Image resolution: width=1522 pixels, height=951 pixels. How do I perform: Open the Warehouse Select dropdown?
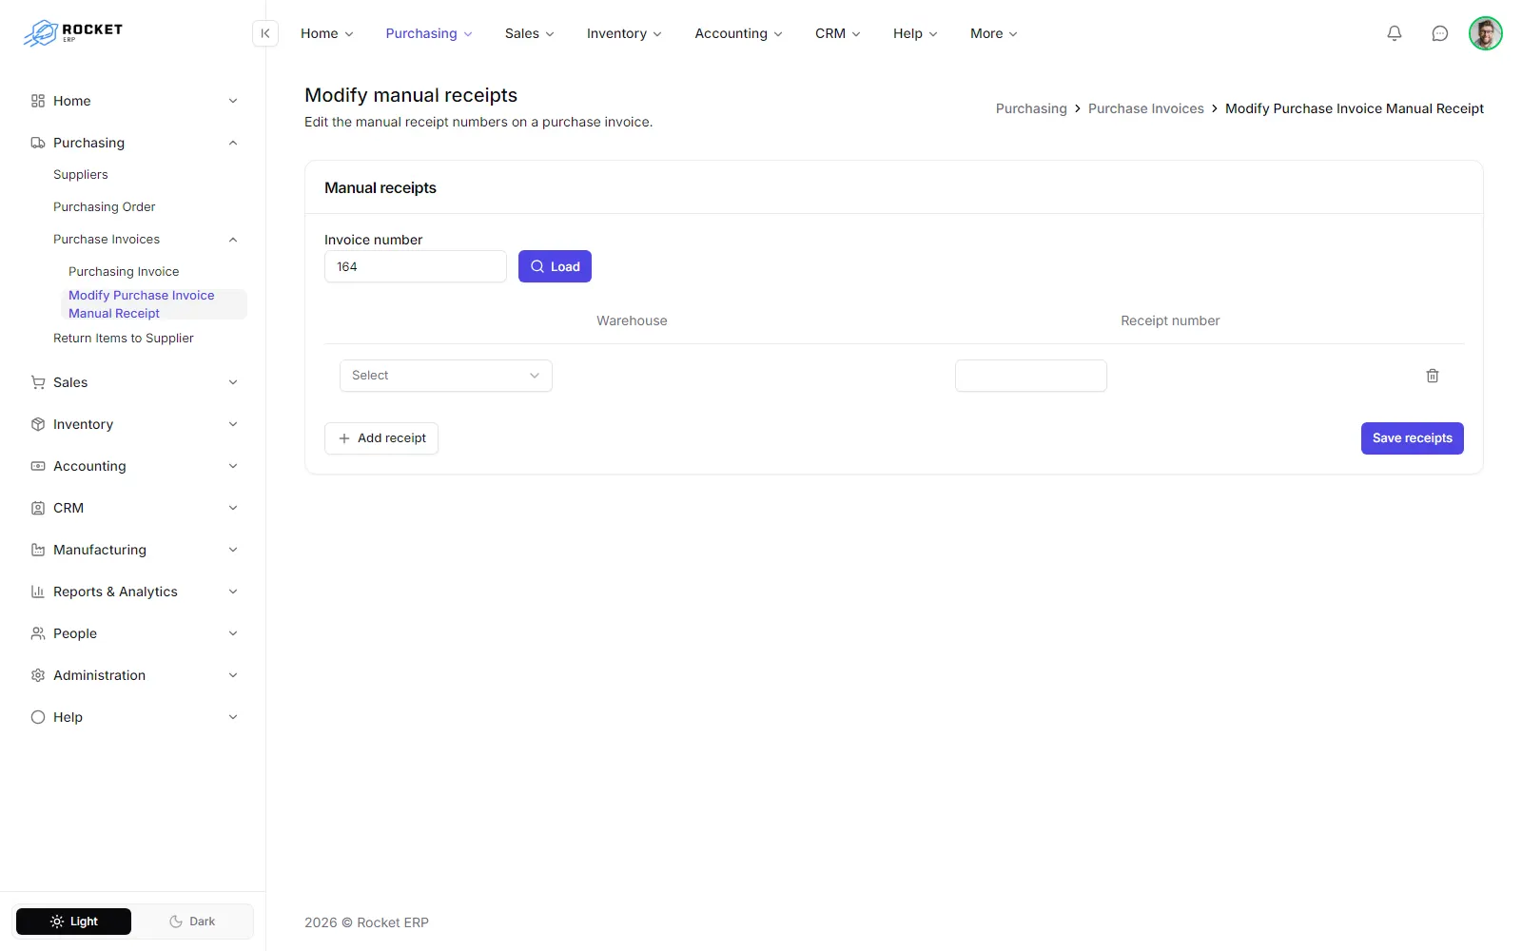446,376
